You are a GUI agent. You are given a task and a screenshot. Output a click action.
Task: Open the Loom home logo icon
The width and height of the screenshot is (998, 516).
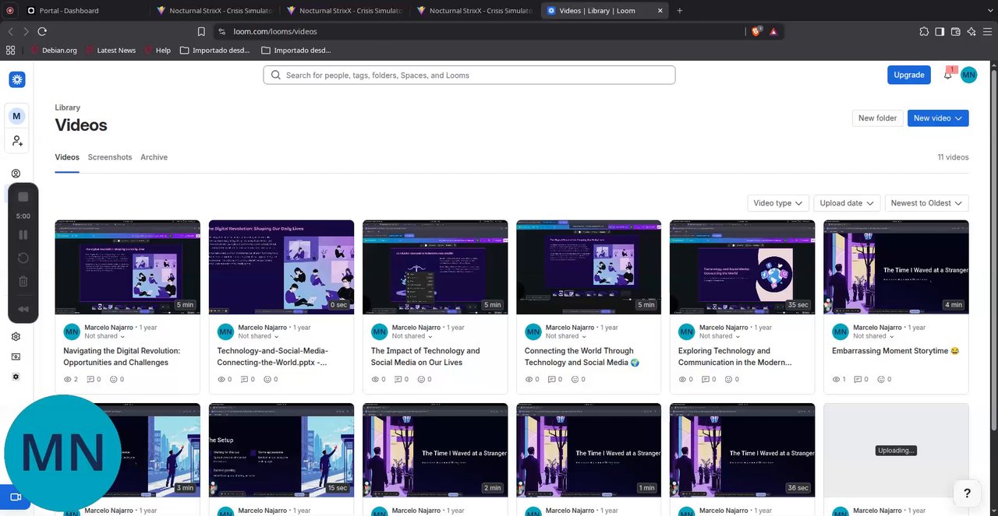[17, 79]
